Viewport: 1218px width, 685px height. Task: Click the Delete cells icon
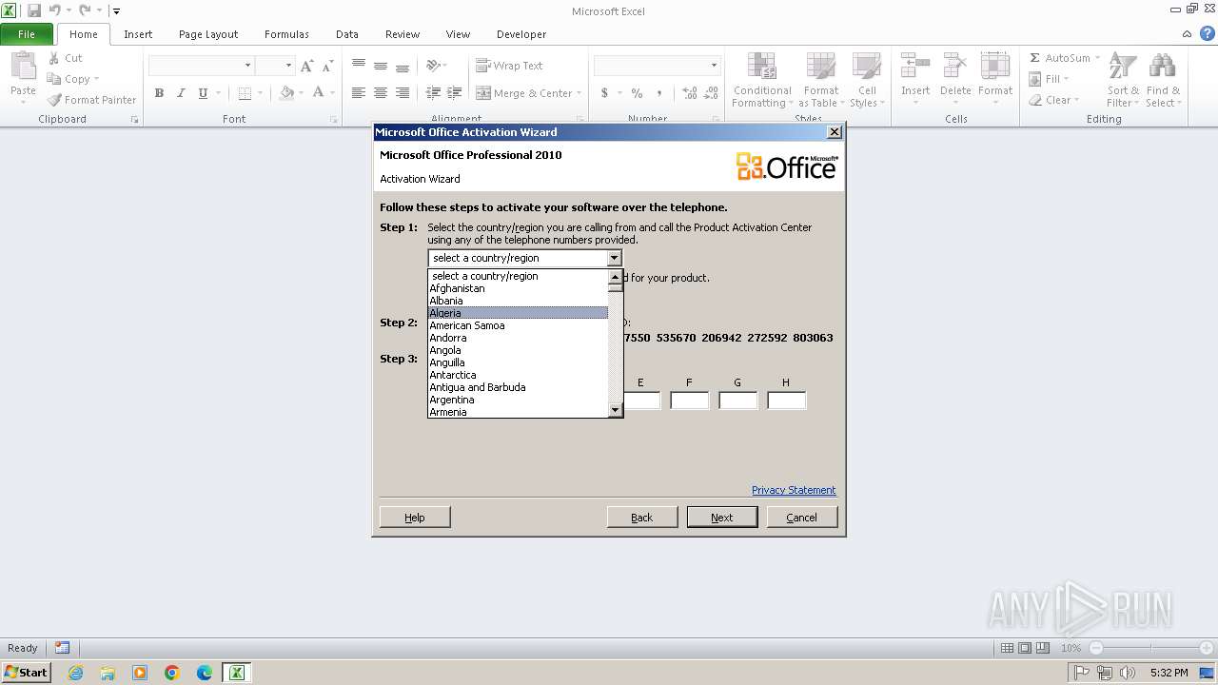click(955, 67)
